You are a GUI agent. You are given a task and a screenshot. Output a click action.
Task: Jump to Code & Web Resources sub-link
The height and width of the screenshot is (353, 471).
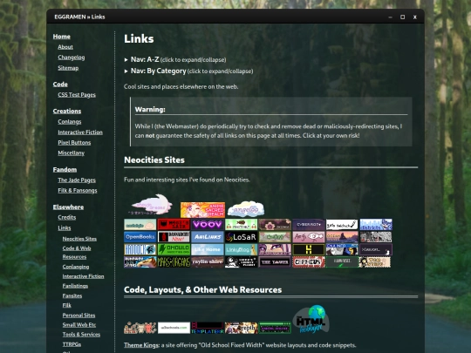(x=77, y=253)
